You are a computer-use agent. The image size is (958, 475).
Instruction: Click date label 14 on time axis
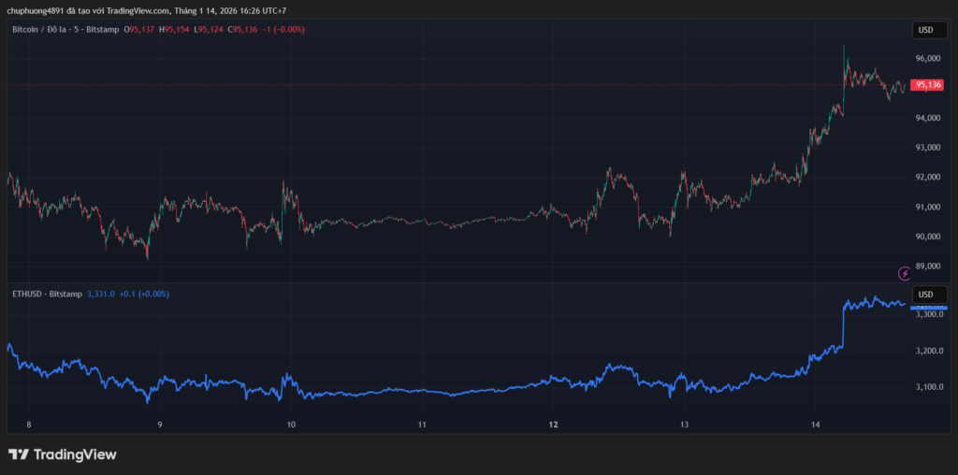(815, 425)
